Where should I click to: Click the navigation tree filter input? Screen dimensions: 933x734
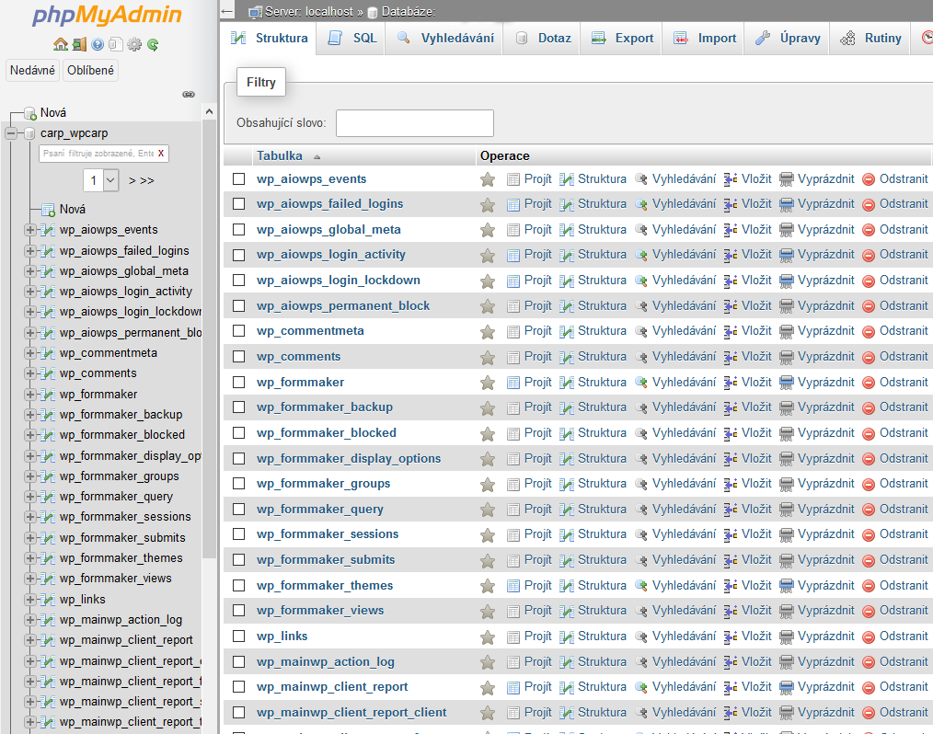tap(98, 154)
